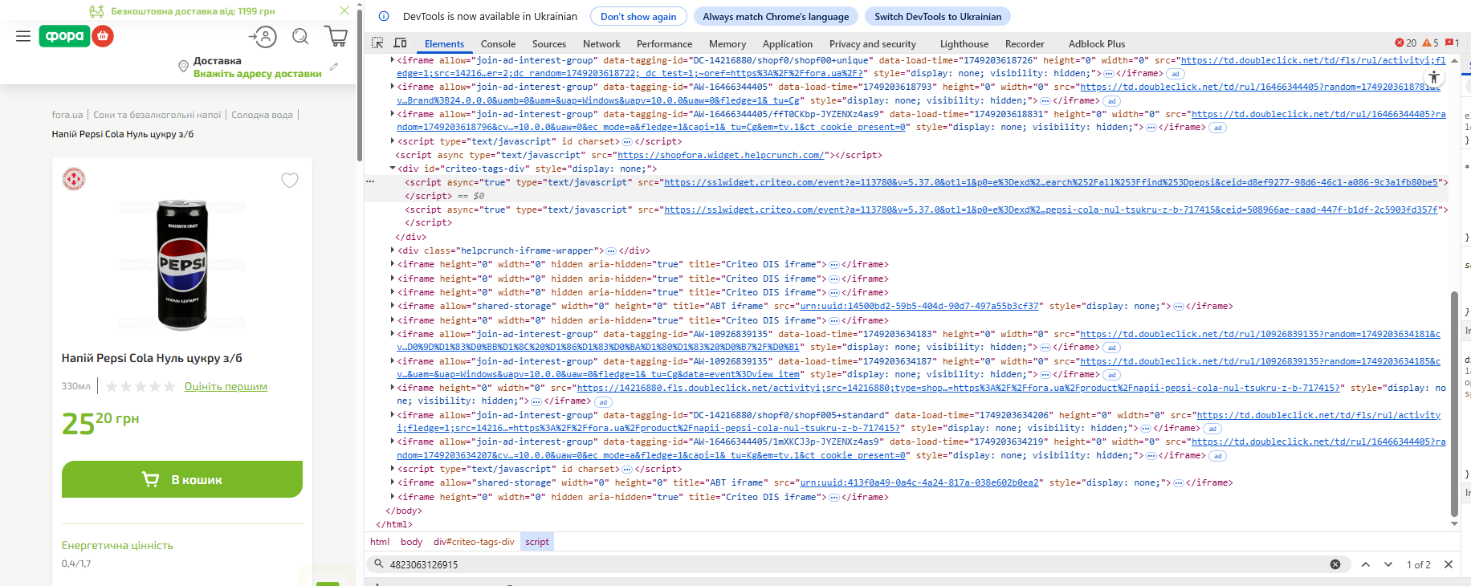Expand the last Criteo DIS iframe node
Viewport: 1471px width, 586px height.
[x=393, y=497]
